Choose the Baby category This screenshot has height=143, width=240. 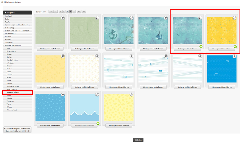(17, 19)
